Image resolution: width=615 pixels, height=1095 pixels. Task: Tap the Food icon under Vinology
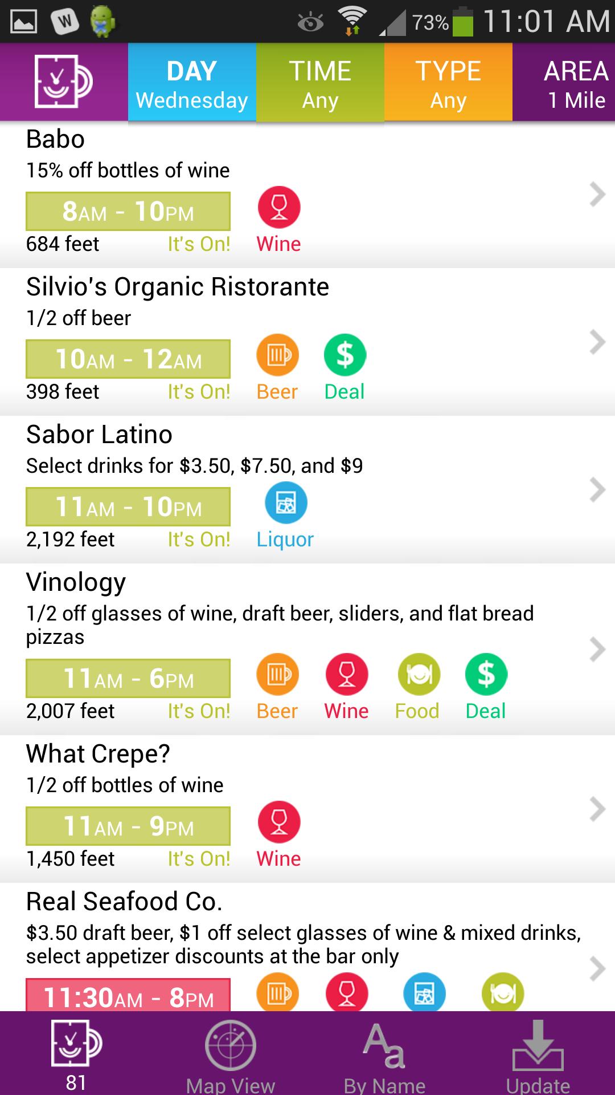pos(419,675)
